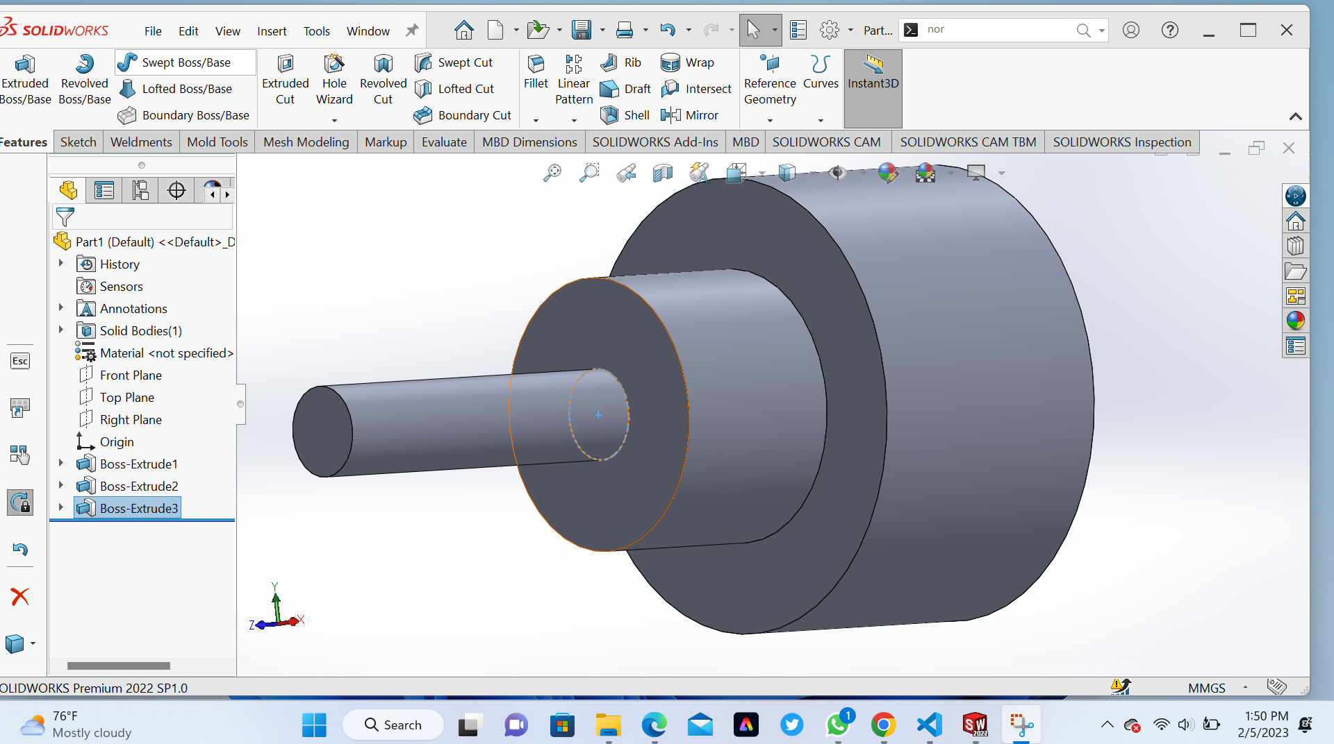Expand Boss-Extrude2 feature
The image size is (1334, 744).
[60, 486]
